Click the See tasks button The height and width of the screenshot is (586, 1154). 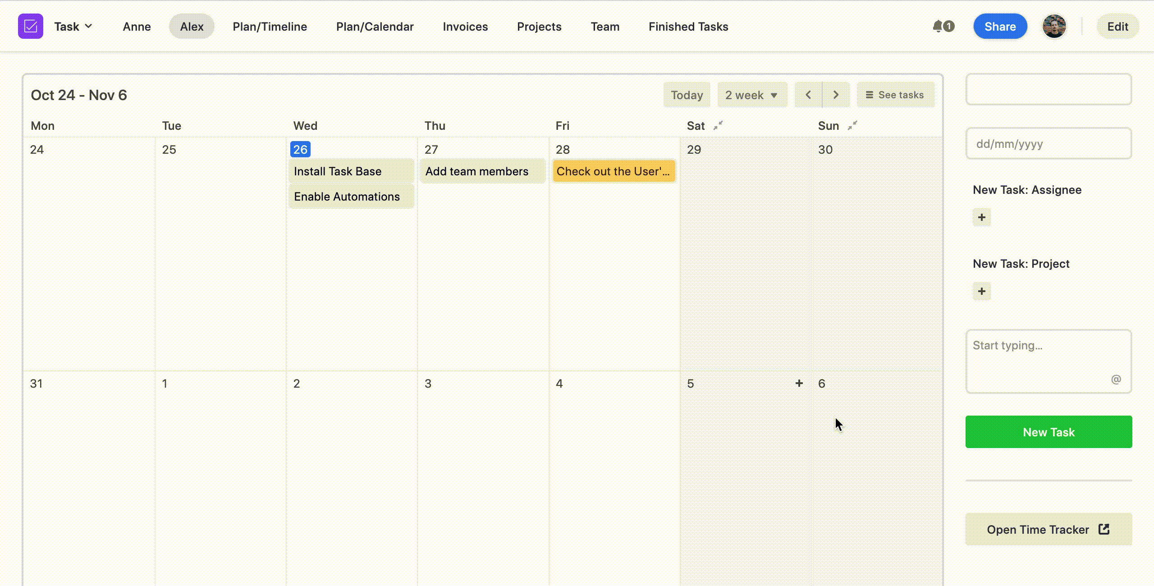(895, 95)
